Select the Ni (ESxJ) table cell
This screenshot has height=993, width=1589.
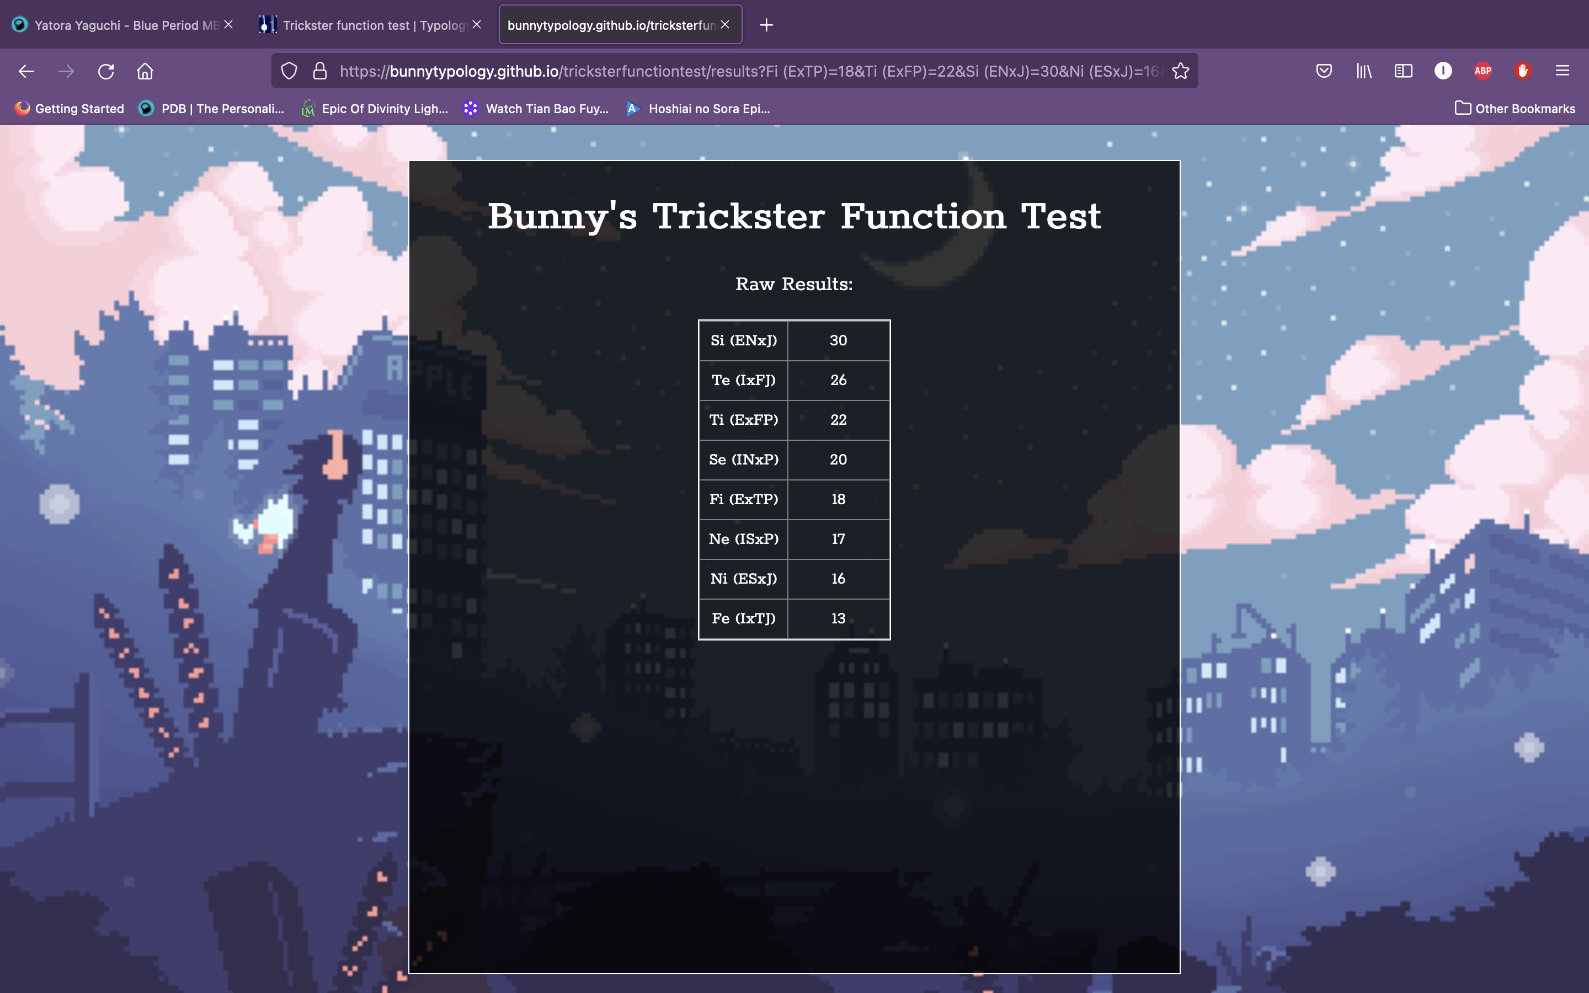[744, 579]
